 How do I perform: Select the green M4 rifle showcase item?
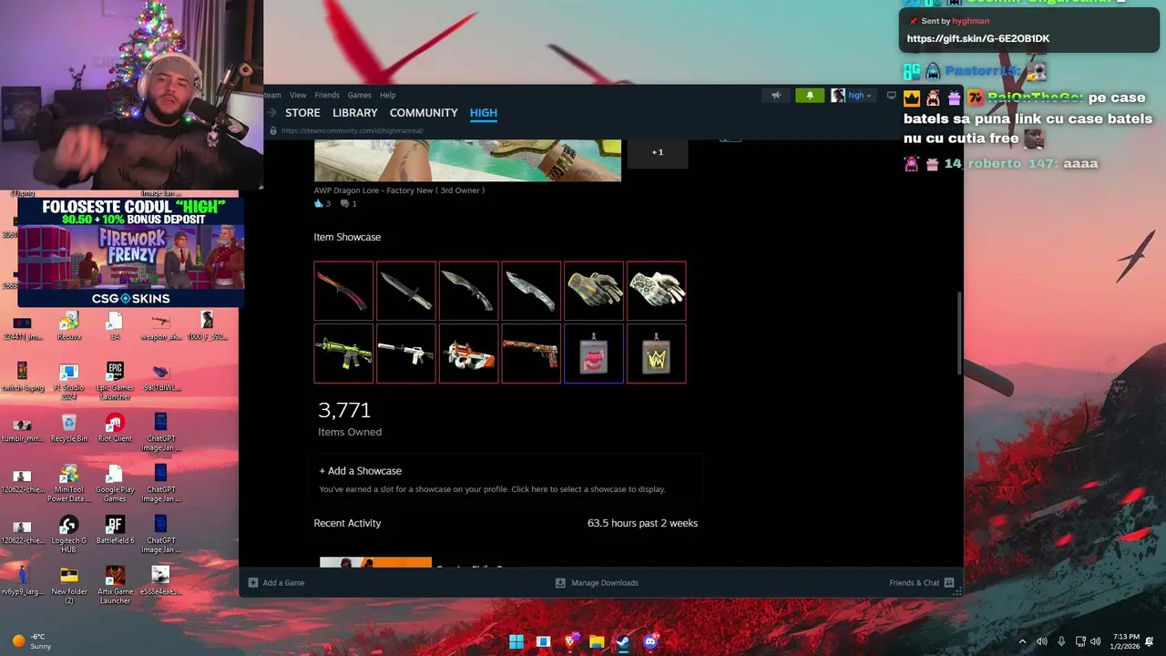tap(343, 354)
